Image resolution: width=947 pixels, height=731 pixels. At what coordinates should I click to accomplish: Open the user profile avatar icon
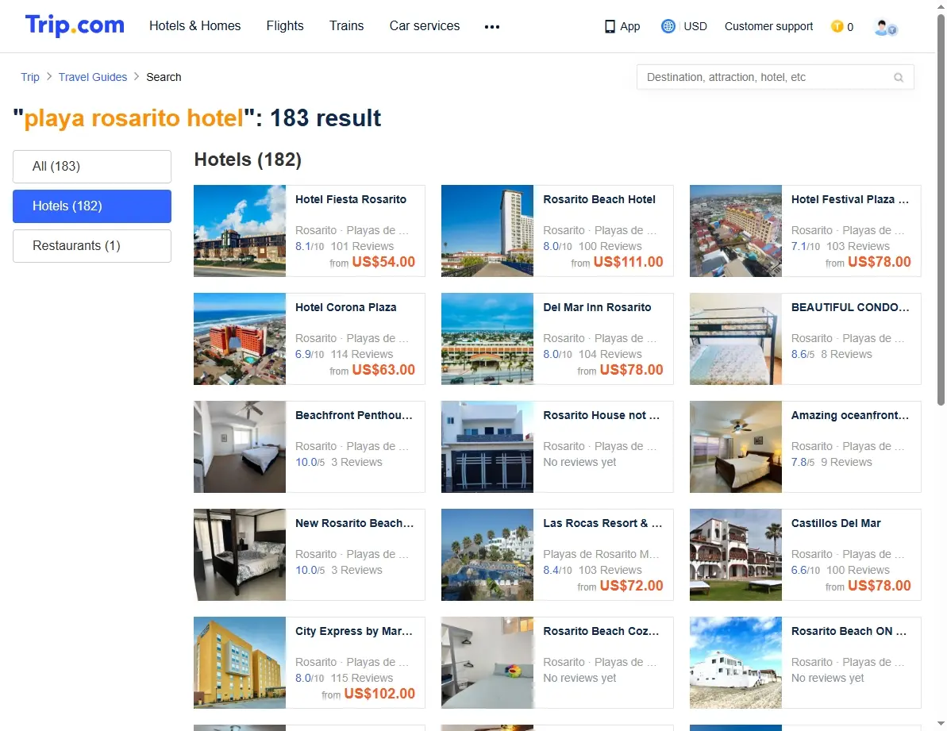click(885, 27)
